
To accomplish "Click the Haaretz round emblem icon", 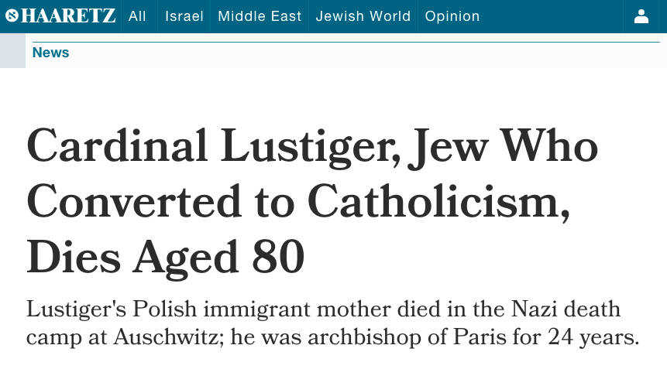I will pos(12,16).
